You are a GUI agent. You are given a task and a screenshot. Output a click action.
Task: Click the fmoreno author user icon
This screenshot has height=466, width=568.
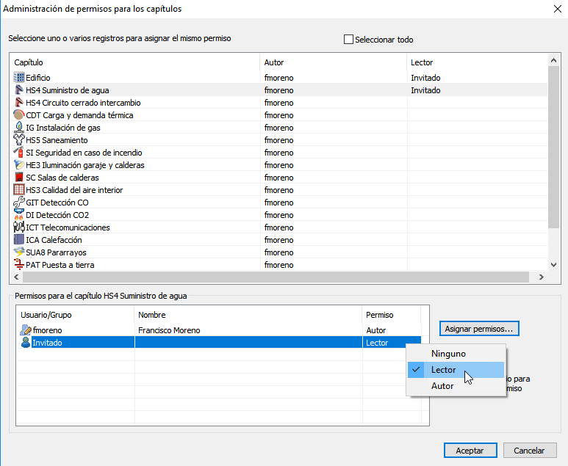[26, 330]
